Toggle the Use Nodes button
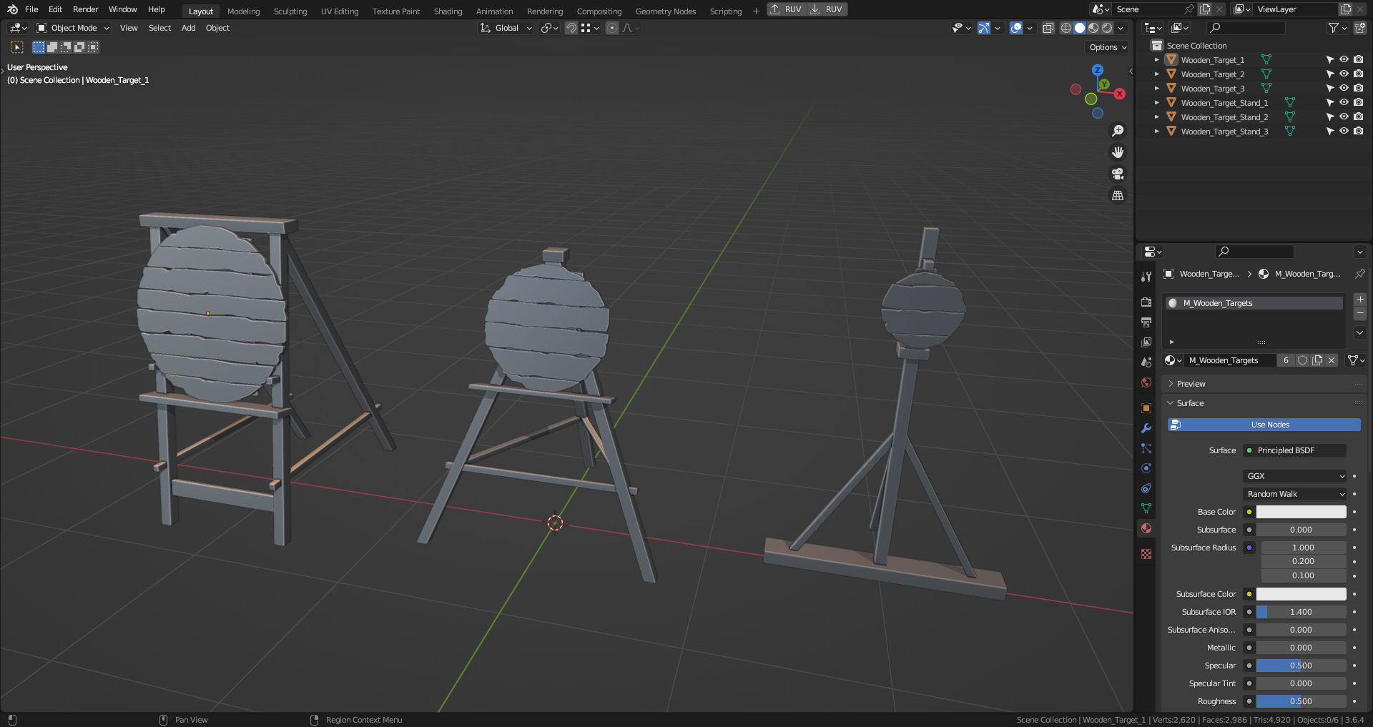Screen dimensions: 1373x727 pos(1264,425)
